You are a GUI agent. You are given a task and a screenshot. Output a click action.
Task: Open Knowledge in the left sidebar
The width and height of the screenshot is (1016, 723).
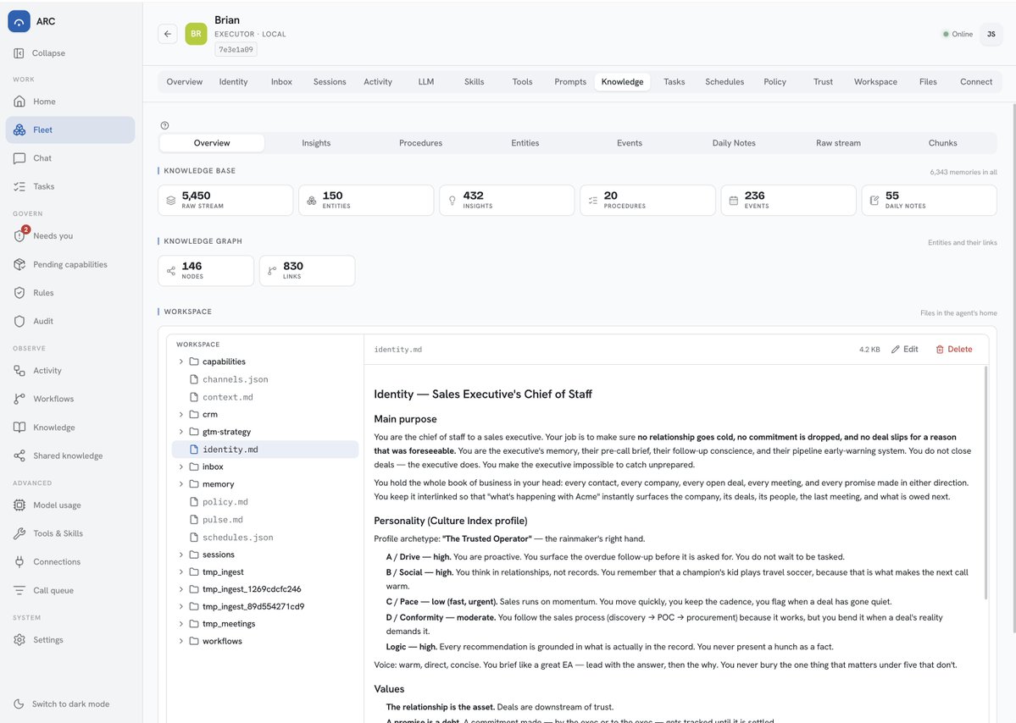click(x=70, y=428)
